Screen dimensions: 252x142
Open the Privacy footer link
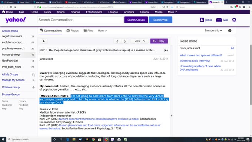tap(22, 101)
